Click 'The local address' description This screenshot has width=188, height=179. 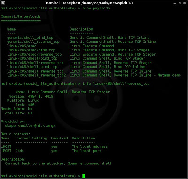(x=90, y=146)
